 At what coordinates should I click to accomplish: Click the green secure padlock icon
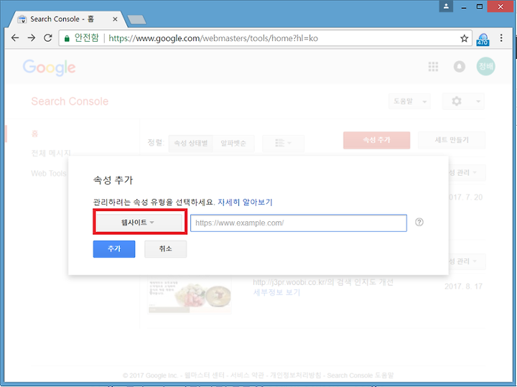(x=67, y=39)
